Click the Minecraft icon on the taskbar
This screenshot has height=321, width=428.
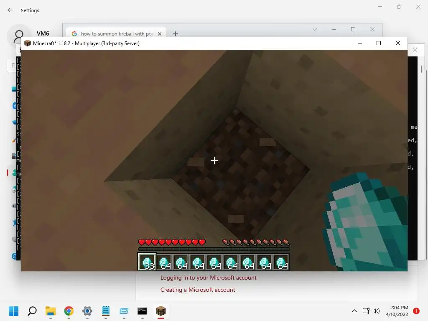(161, 311)
